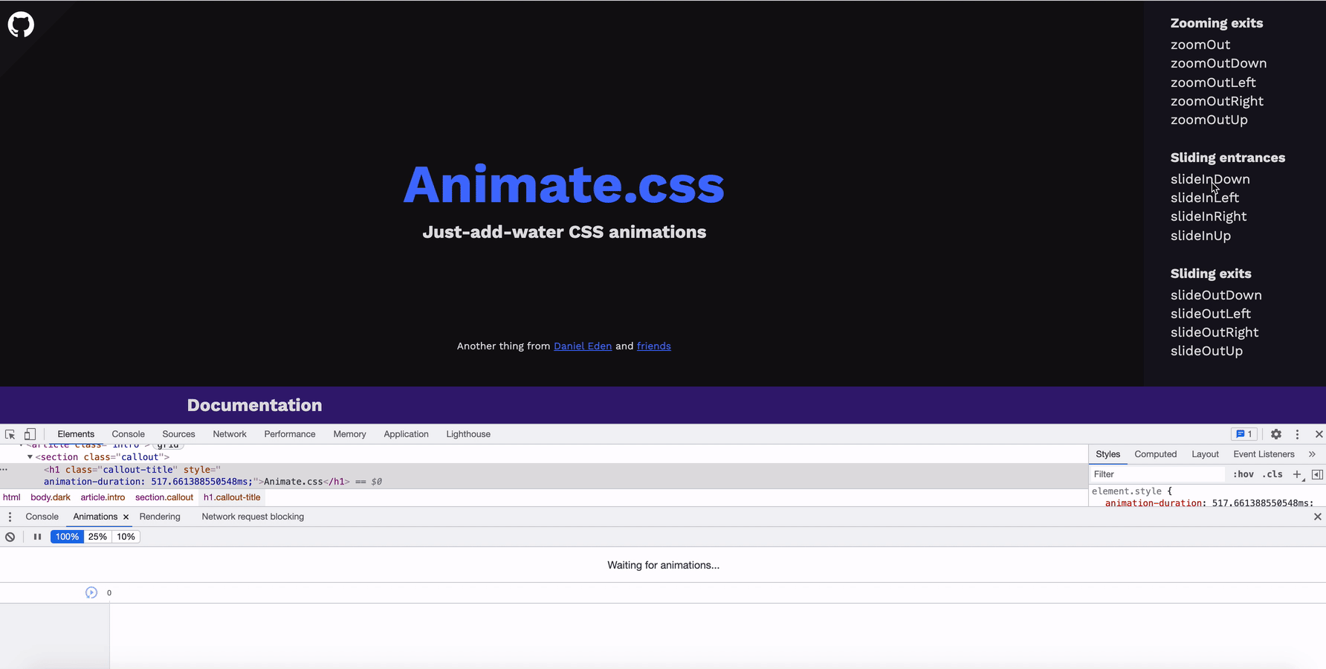Click the GitHub logo in the corner
This screenshot has width=1326, height=669.
pos(20,24)
